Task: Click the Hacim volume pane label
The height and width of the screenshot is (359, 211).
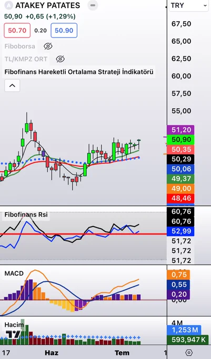Action: 14,325
